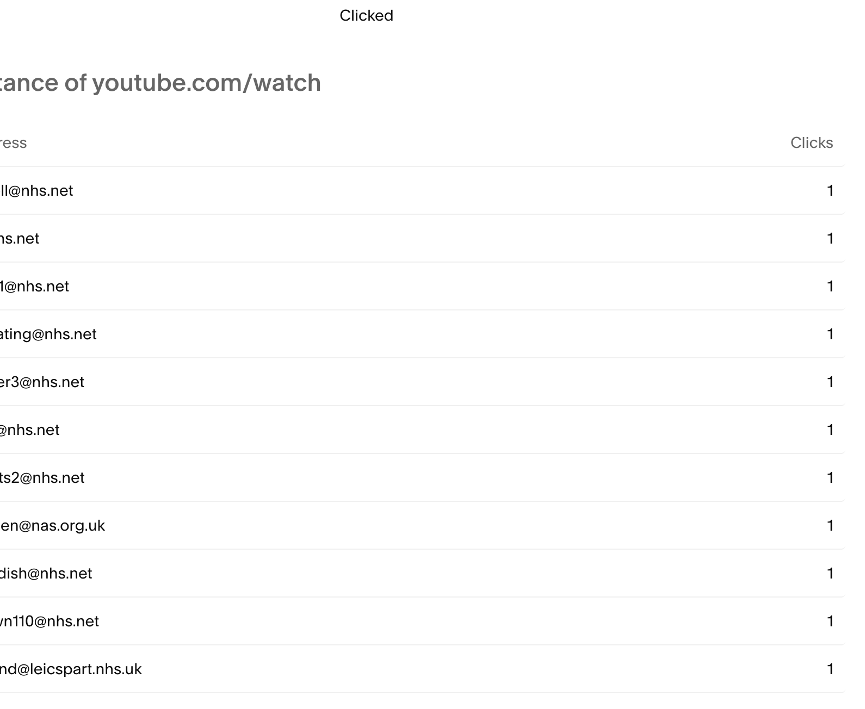Click the ating@nhs.net email entry
The image size is (865, 709).
click(48, 334)
